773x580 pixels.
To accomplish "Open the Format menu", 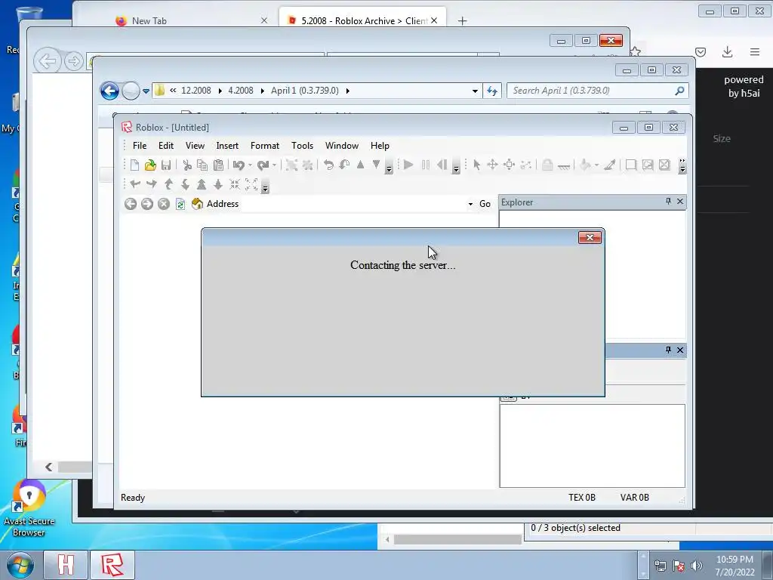I will click(265, 146).
